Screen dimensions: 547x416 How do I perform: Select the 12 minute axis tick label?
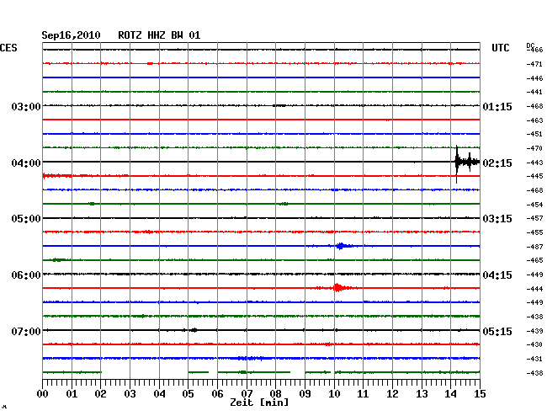pyautogui.click(x=392, y=393)
